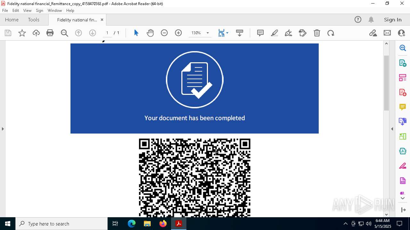Switch to the Home tab

point(12,20)
